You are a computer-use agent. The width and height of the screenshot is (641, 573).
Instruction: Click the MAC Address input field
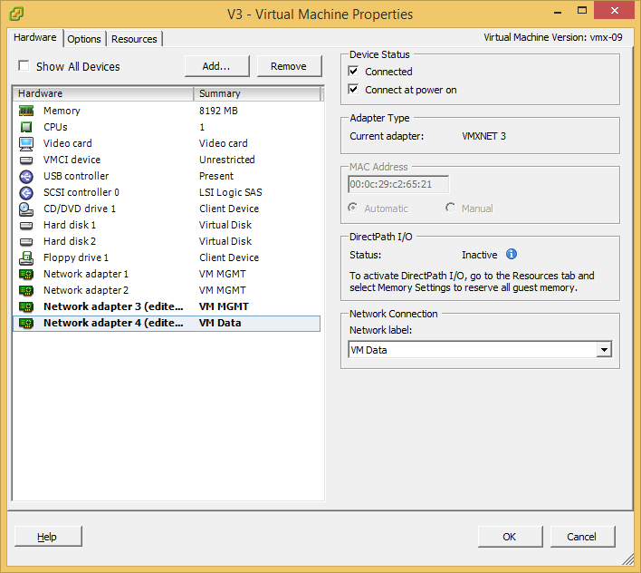point(398,184)
